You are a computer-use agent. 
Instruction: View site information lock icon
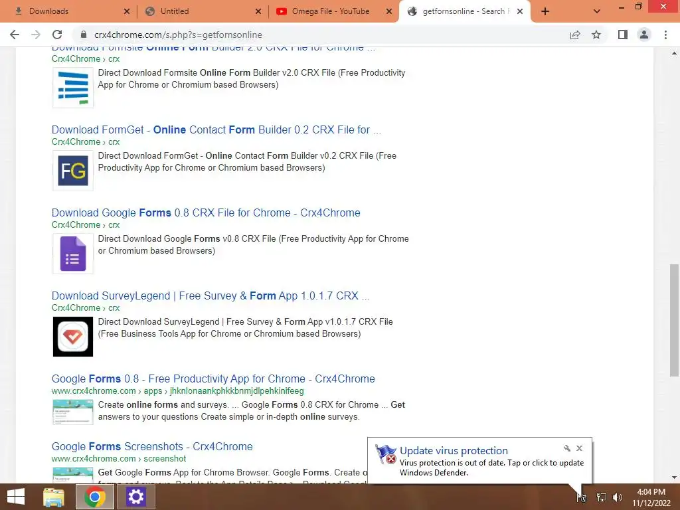(84, 35)
